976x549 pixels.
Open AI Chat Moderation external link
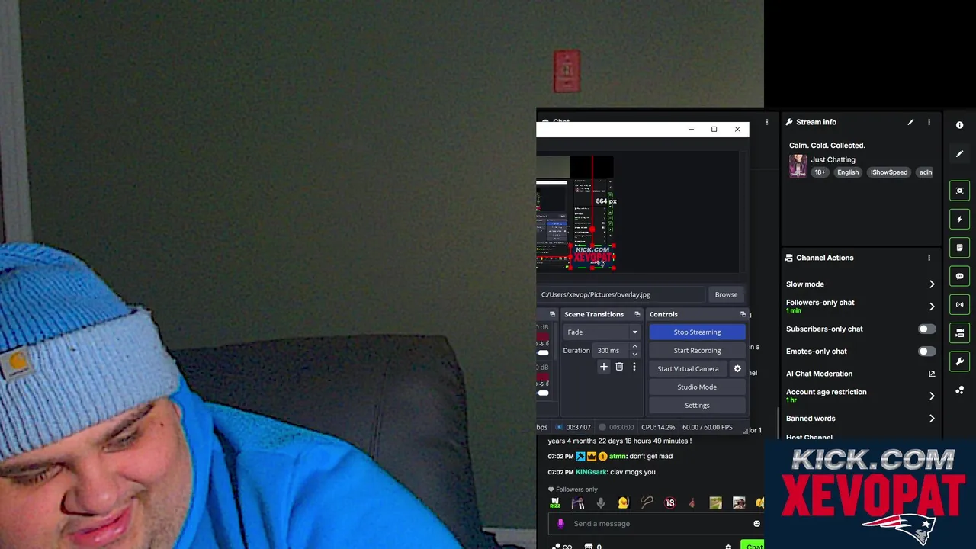pos(932,374)
